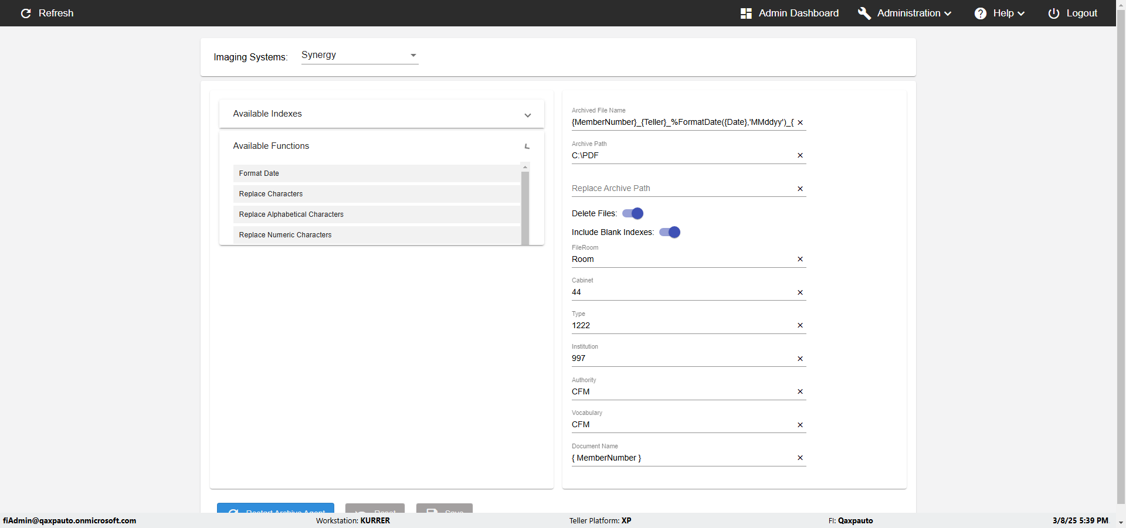1126x528 pixels.
Task: Collapse the Available Functions panel
Action: [x=527, y=147]
